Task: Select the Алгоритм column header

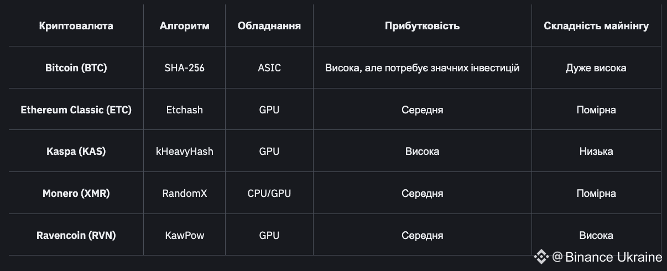Action: click(x=185, y=26)
